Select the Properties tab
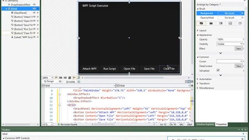Screen dimensions: 249x140 pos(221,124)
